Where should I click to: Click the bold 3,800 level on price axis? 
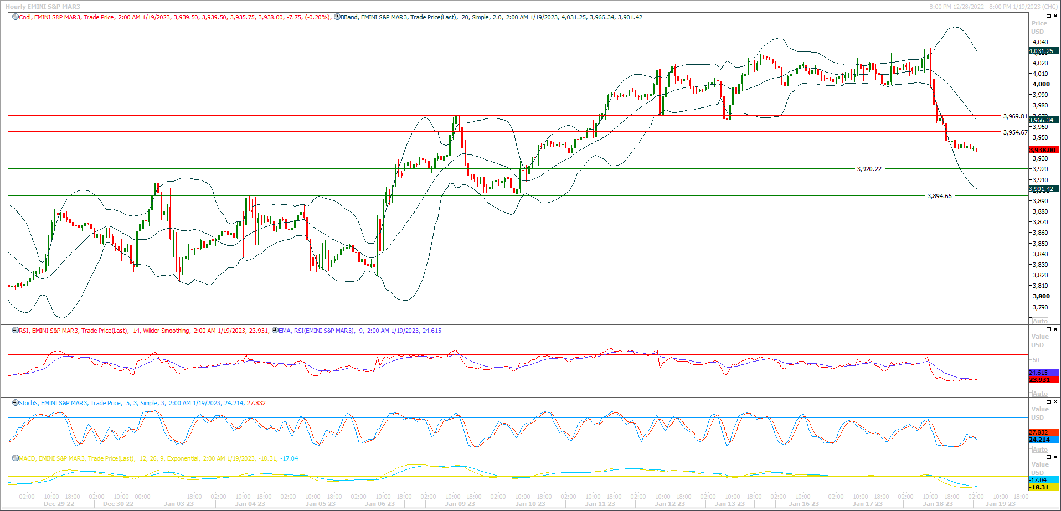click(x=1041, y=296)
